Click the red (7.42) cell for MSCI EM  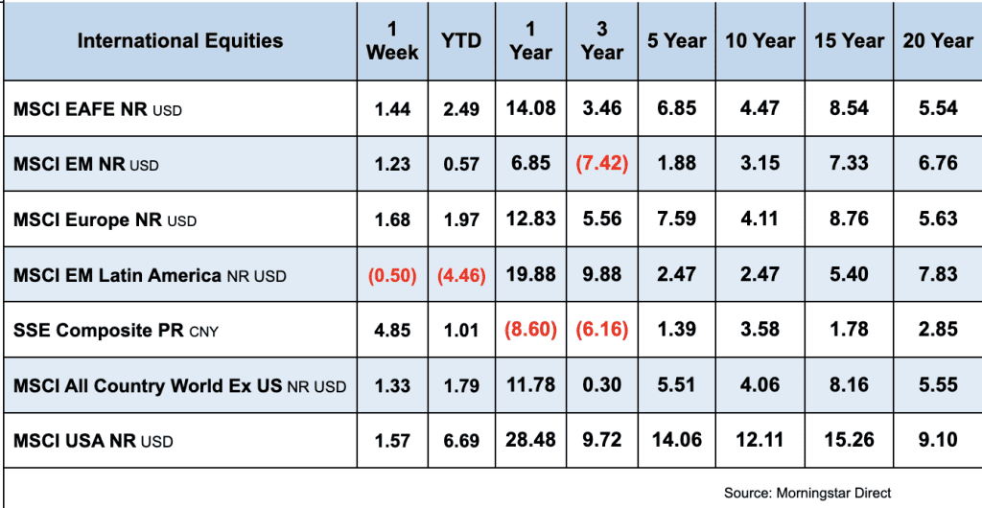[x=601, y=164]
